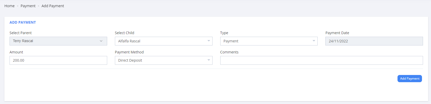Navigate to the Payment breadcrumb

tap(28, 6)
